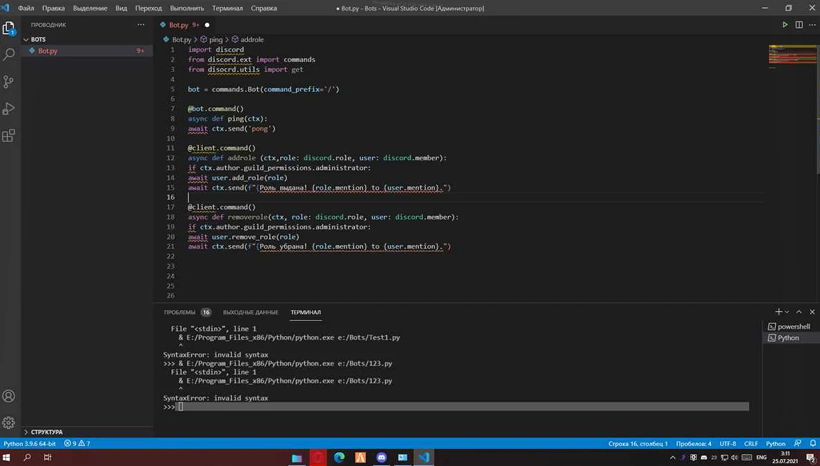This screenshot has height=466, width=820.
Task: Switch to the ВЫХОДНЫЕ ДАННЫЕ tab
Action: pyautogui.click(x=251, y=312)
